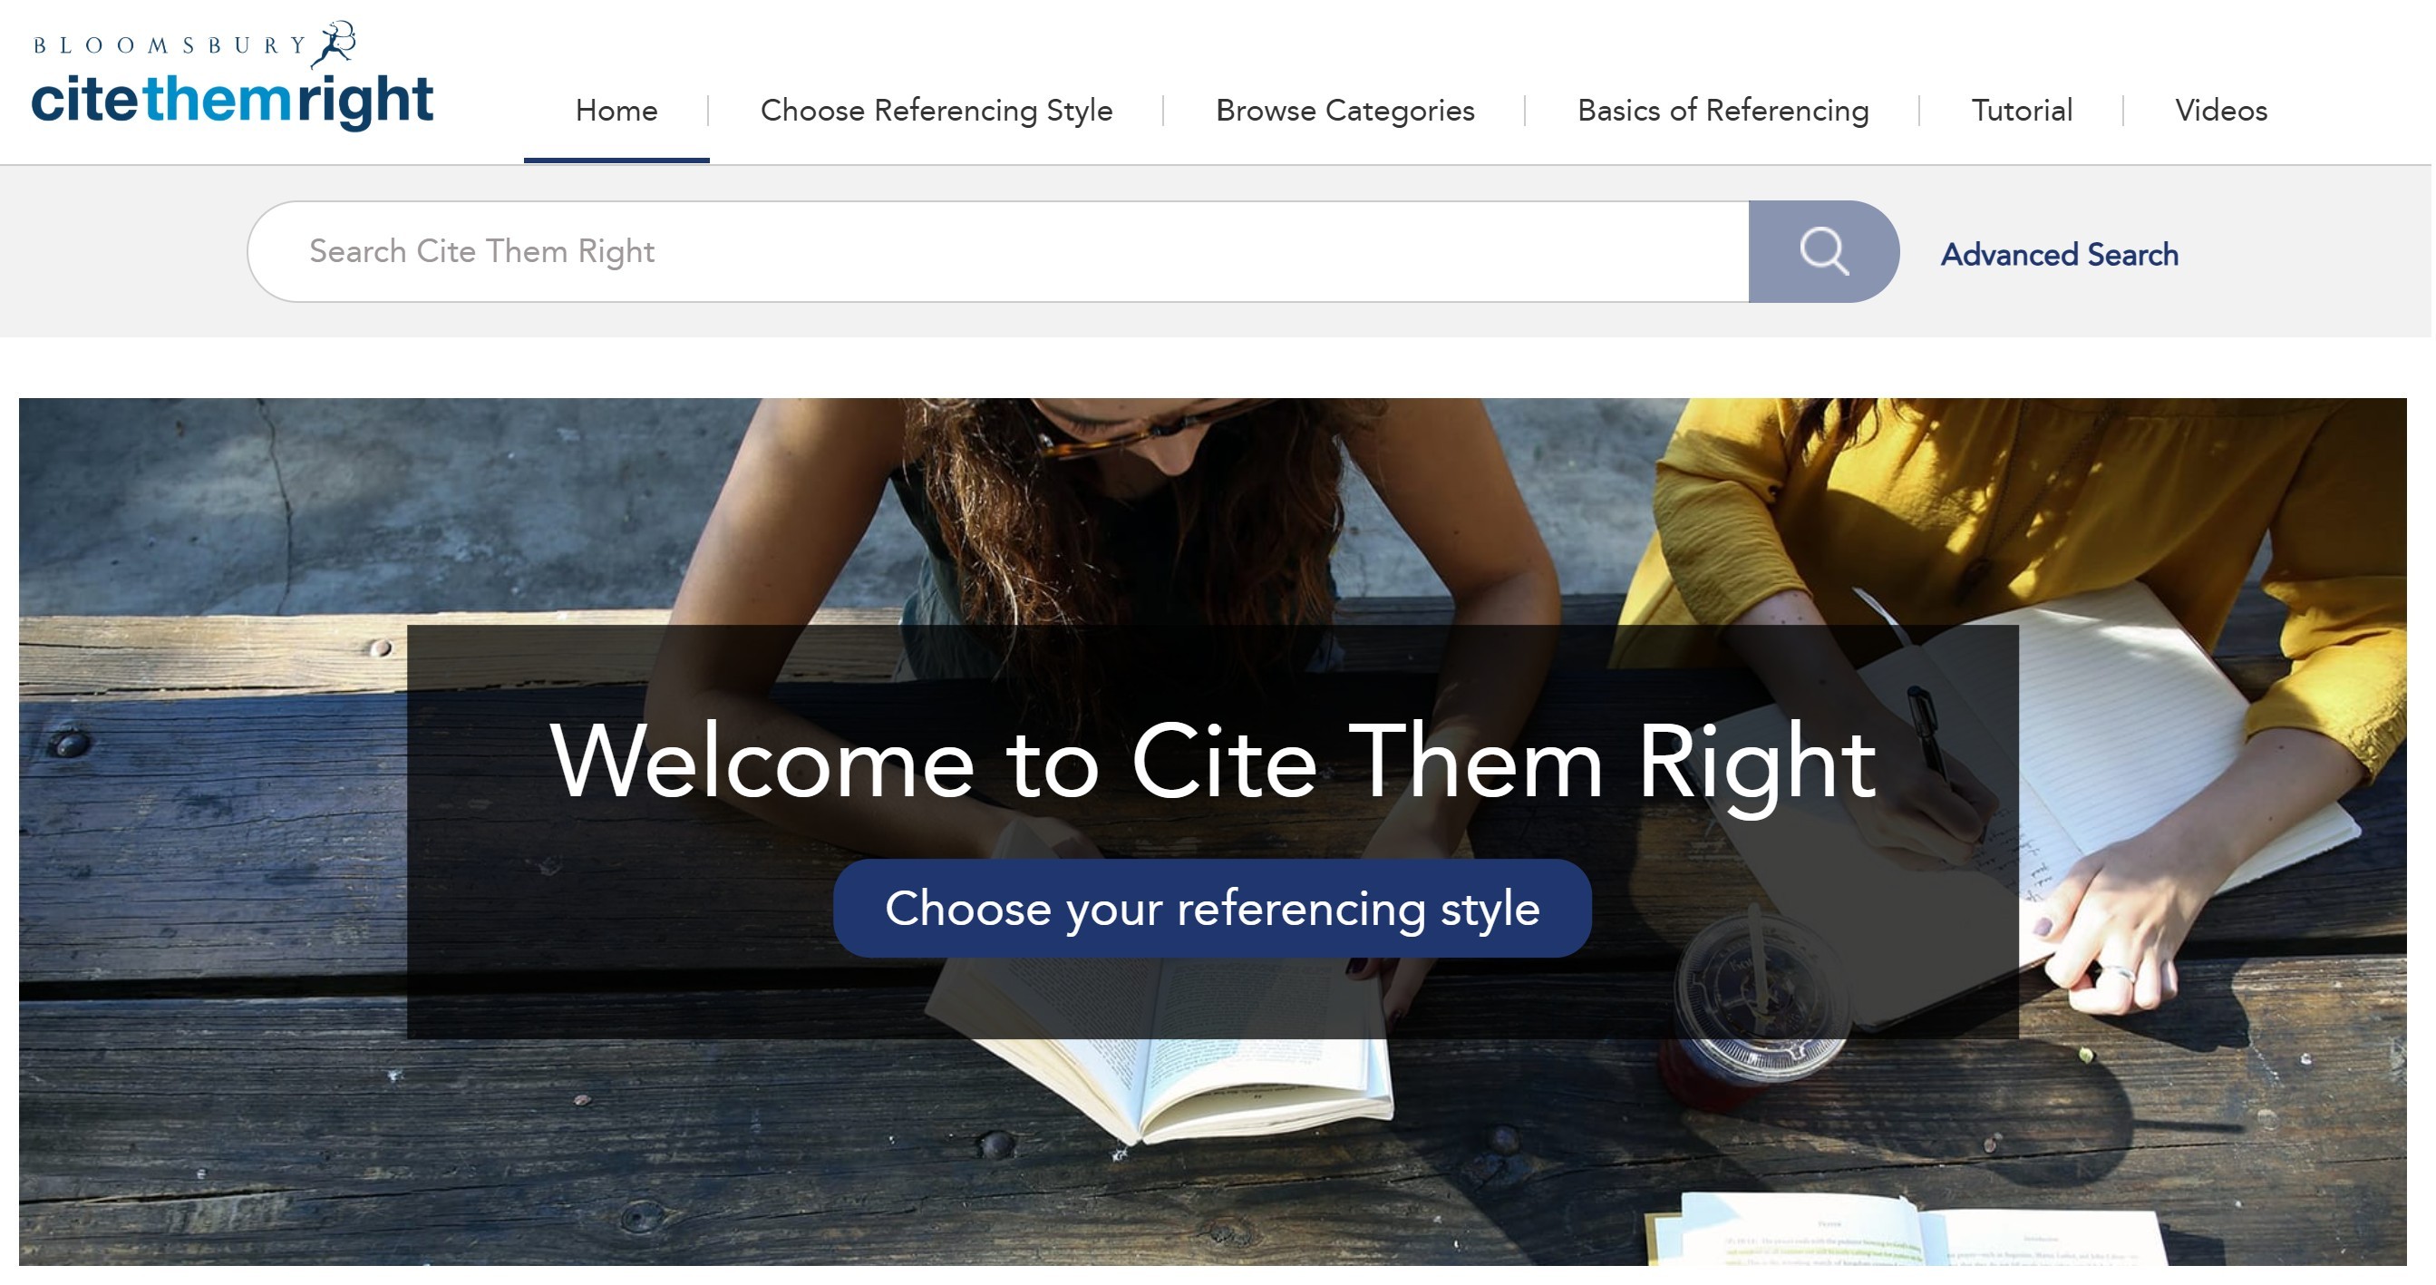
Task: Select the Tutorial menu item
Action: coord(2022,111)
